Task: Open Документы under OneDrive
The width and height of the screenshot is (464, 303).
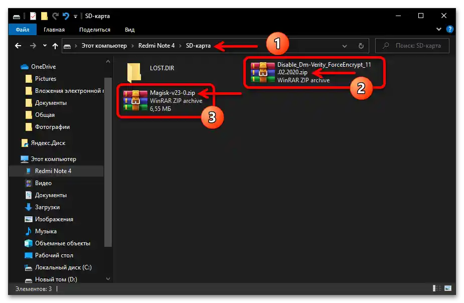Action: [x=51, y=103]
